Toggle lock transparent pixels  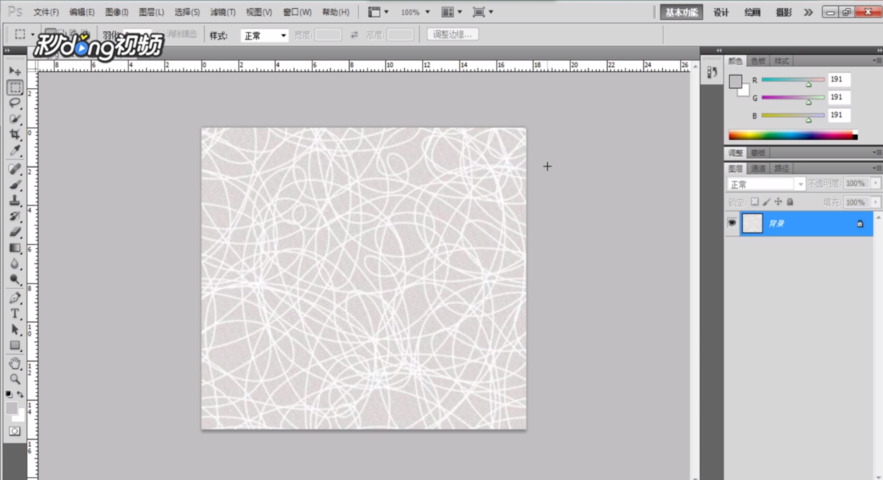755,202
